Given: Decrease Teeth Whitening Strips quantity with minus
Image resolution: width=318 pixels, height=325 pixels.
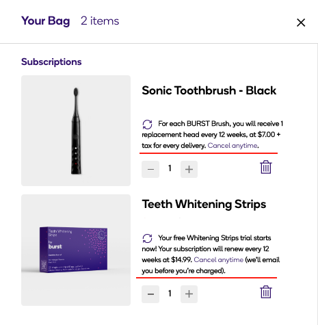Looking at the screenshot, I should 150,294.
